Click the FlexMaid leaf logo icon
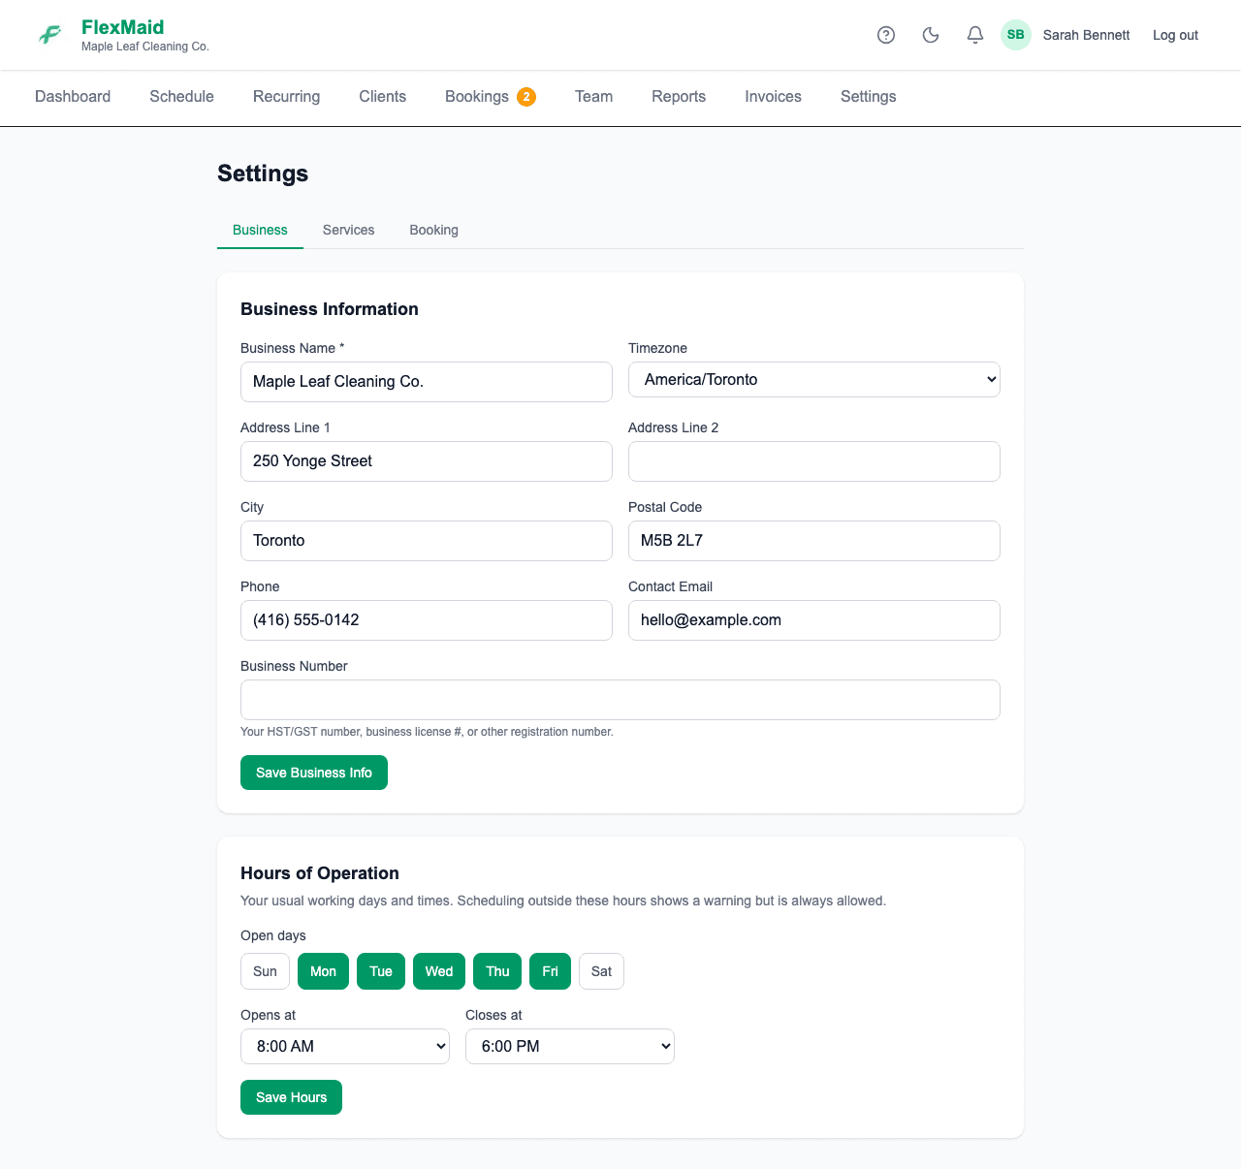 coord(50,35)
